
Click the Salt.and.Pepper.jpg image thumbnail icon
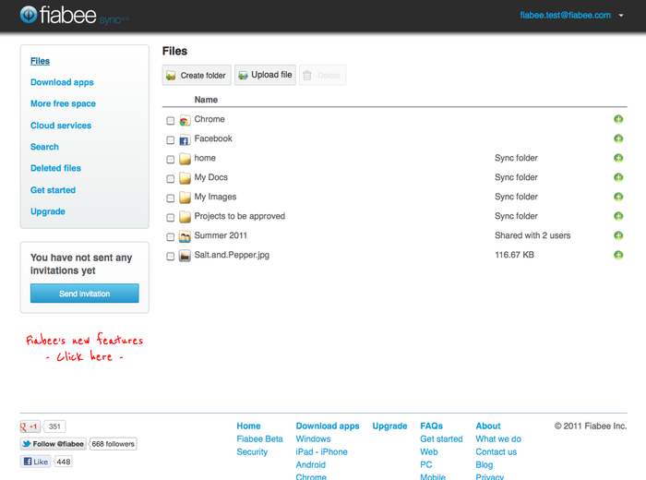185,256
